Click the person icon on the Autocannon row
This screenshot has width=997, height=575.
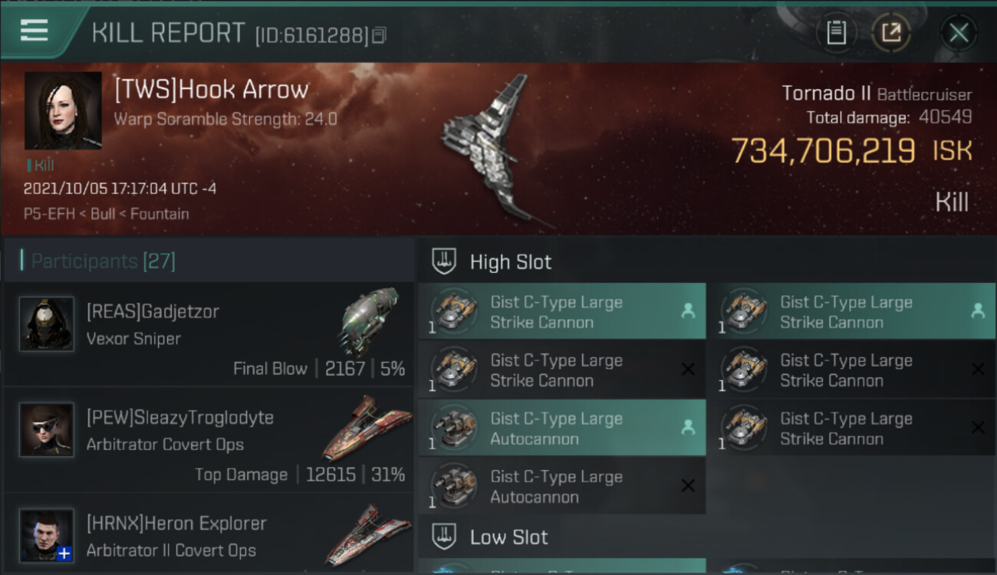click(688, 428)
